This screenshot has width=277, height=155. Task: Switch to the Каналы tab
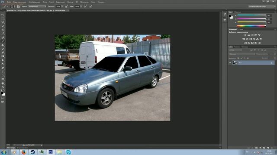coord(237,47)
